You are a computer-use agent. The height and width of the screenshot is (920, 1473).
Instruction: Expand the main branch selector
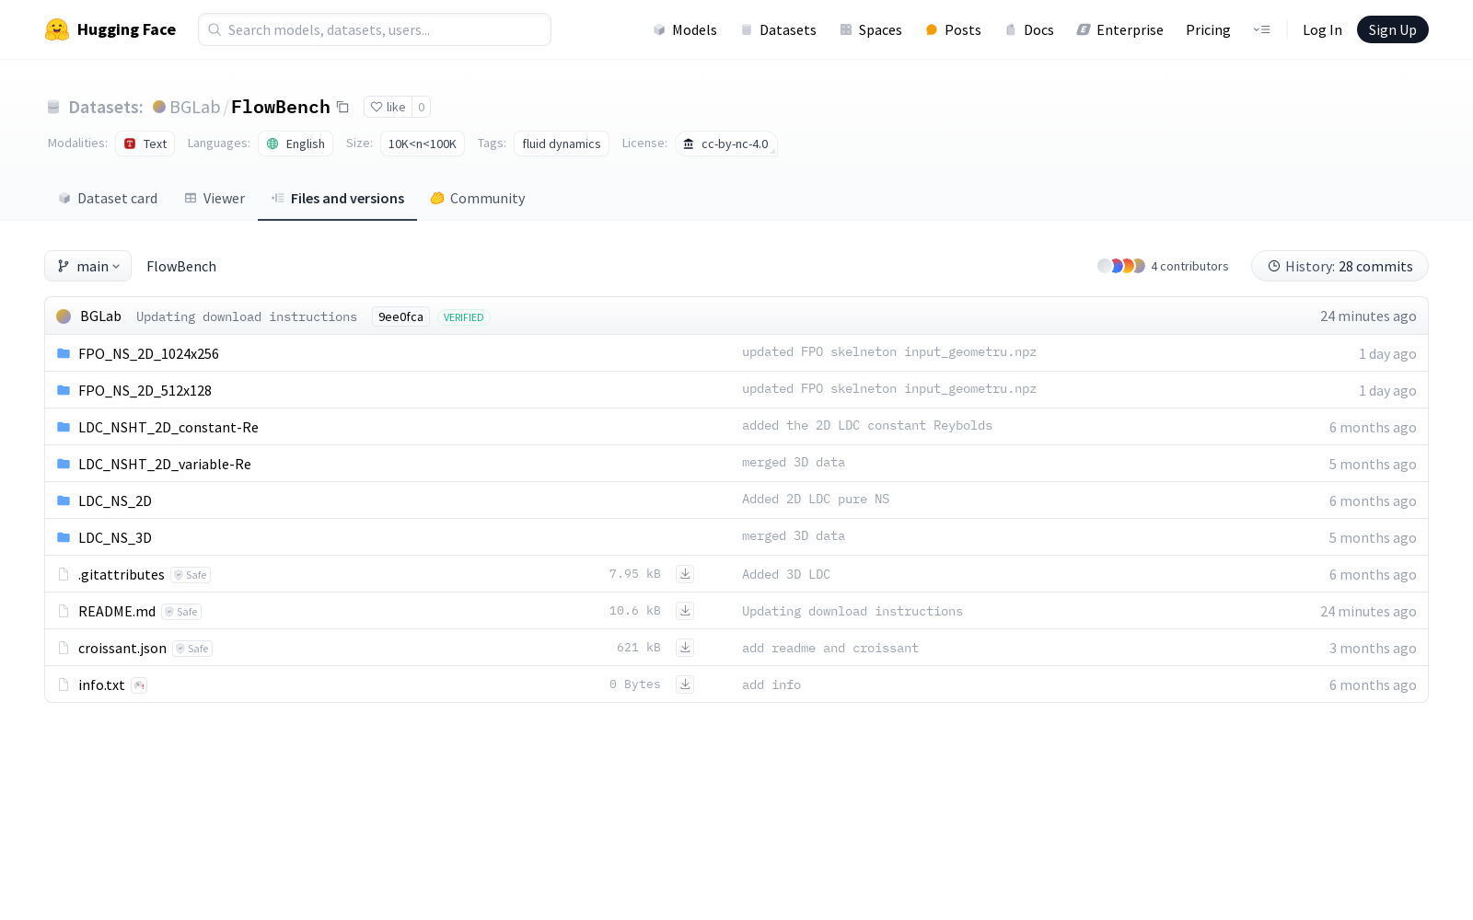(88, 266)
